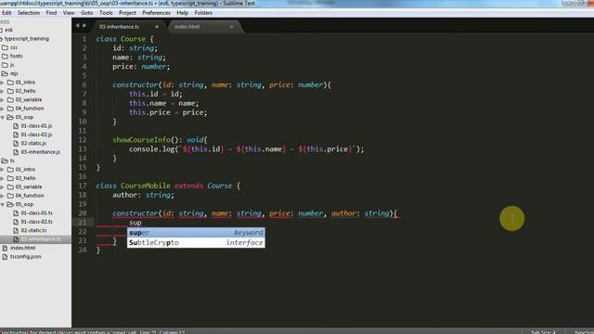Click 'CourseMobile' class name in code
The image size is (594, 334).
pos(146,186)
